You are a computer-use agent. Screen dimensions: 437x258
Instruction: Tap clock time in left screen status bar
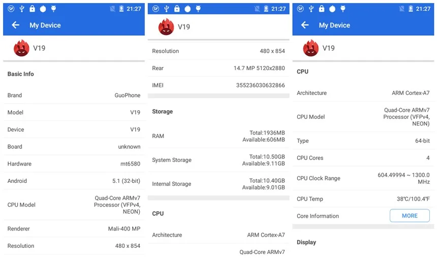(134, 9)
